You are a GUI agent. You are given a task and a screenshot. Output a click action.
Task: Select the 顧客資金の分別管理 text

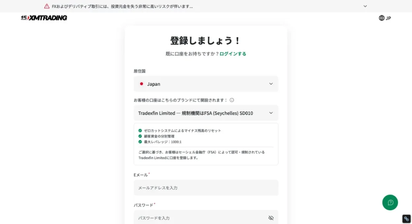coord(159,136)
